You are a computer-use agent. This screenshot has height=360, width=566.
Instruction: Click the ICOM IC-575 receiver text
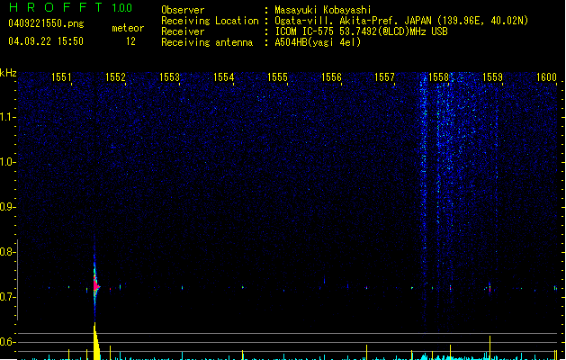361,31
